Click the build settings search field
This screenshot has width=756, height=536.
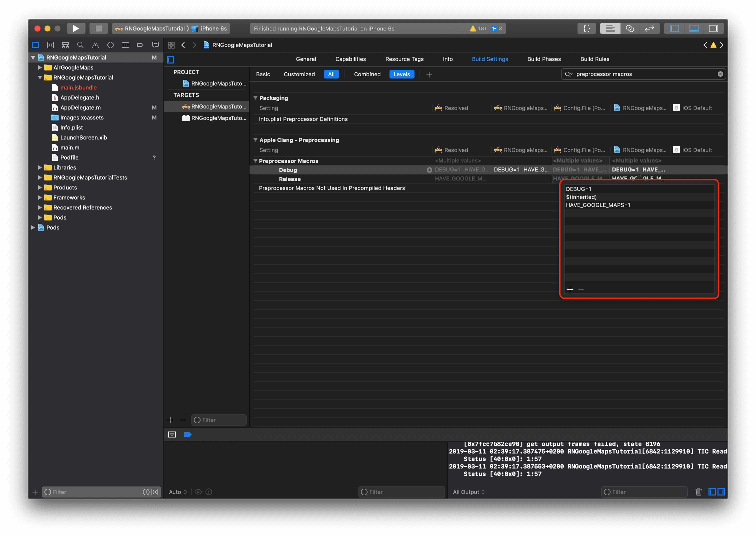[643, 74]
